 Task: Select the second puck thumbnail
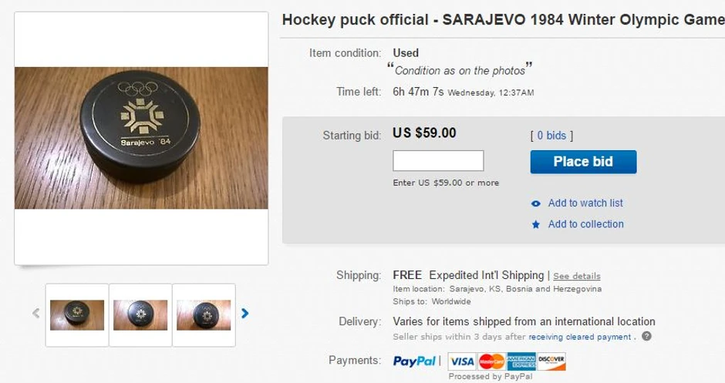coord(140,314)
